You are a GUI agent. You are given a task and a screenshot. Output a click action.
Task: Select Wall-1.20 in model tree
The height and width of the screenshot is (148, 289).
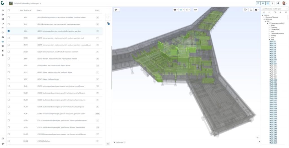[273, 80]
